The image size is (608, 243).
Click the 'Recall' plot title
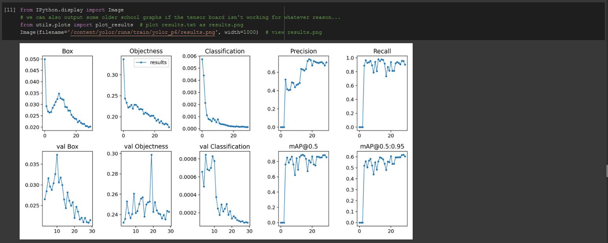pyautogui.click(x=382, y=51)
